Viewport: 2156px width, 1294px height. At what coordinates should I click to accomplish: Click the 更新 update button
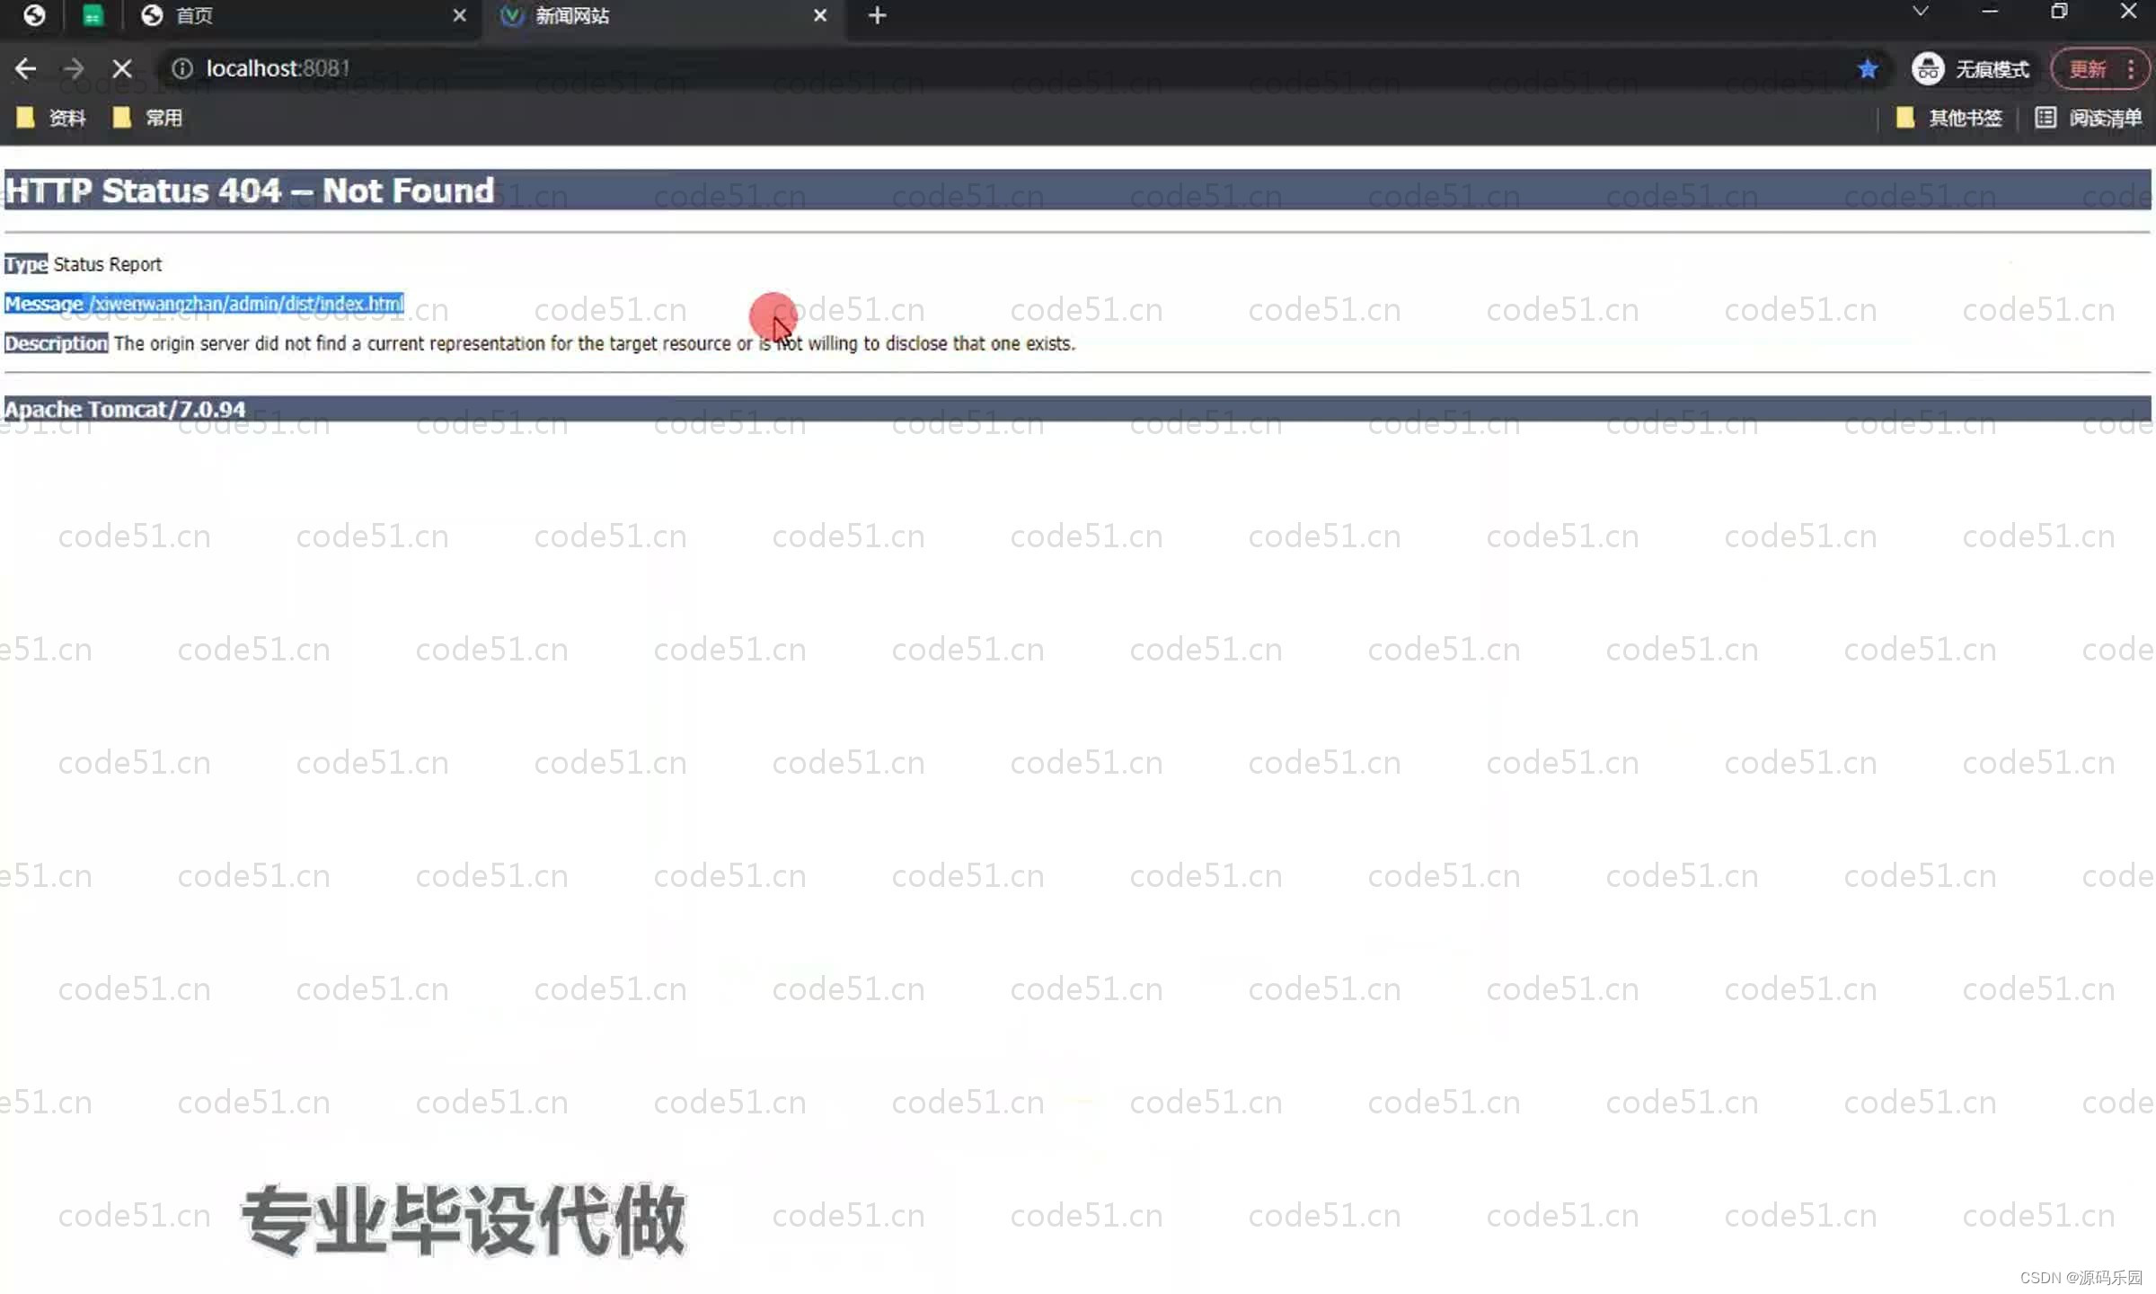[x=2090, y=68]
